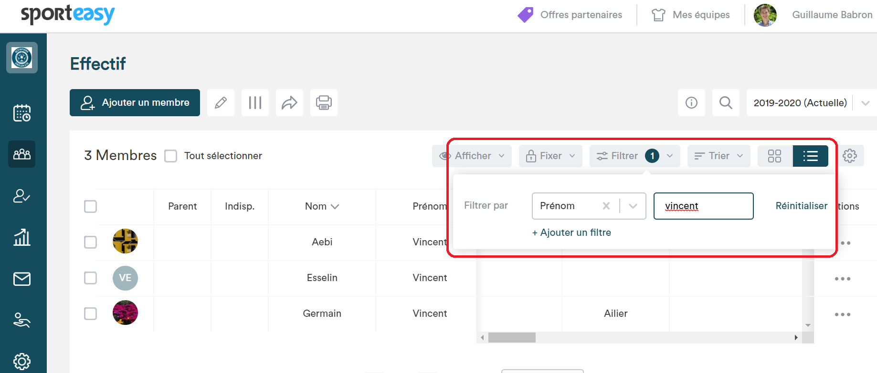
Task: Open the 2019-2020 season dropdown
Action: click(x=812, y=102)
